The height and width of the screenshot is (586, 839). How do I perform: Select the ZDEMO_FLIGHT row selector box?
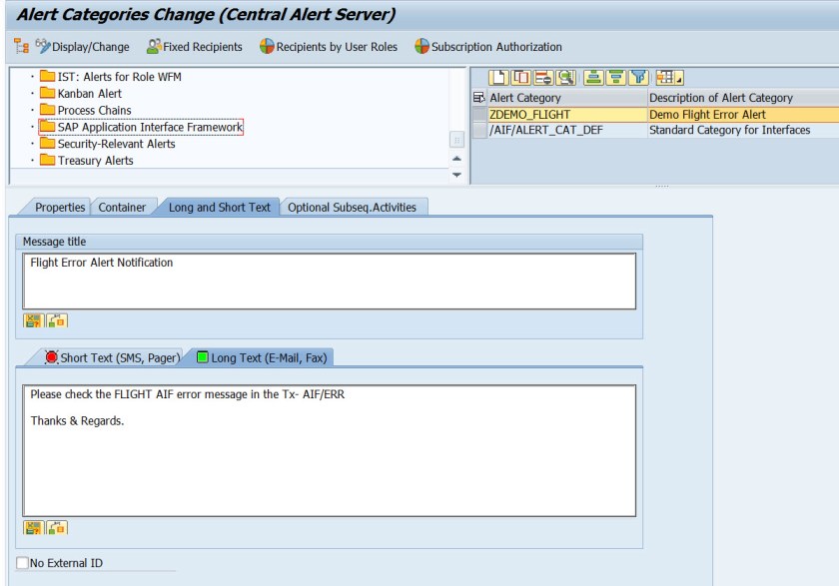[x=479, y=115]
